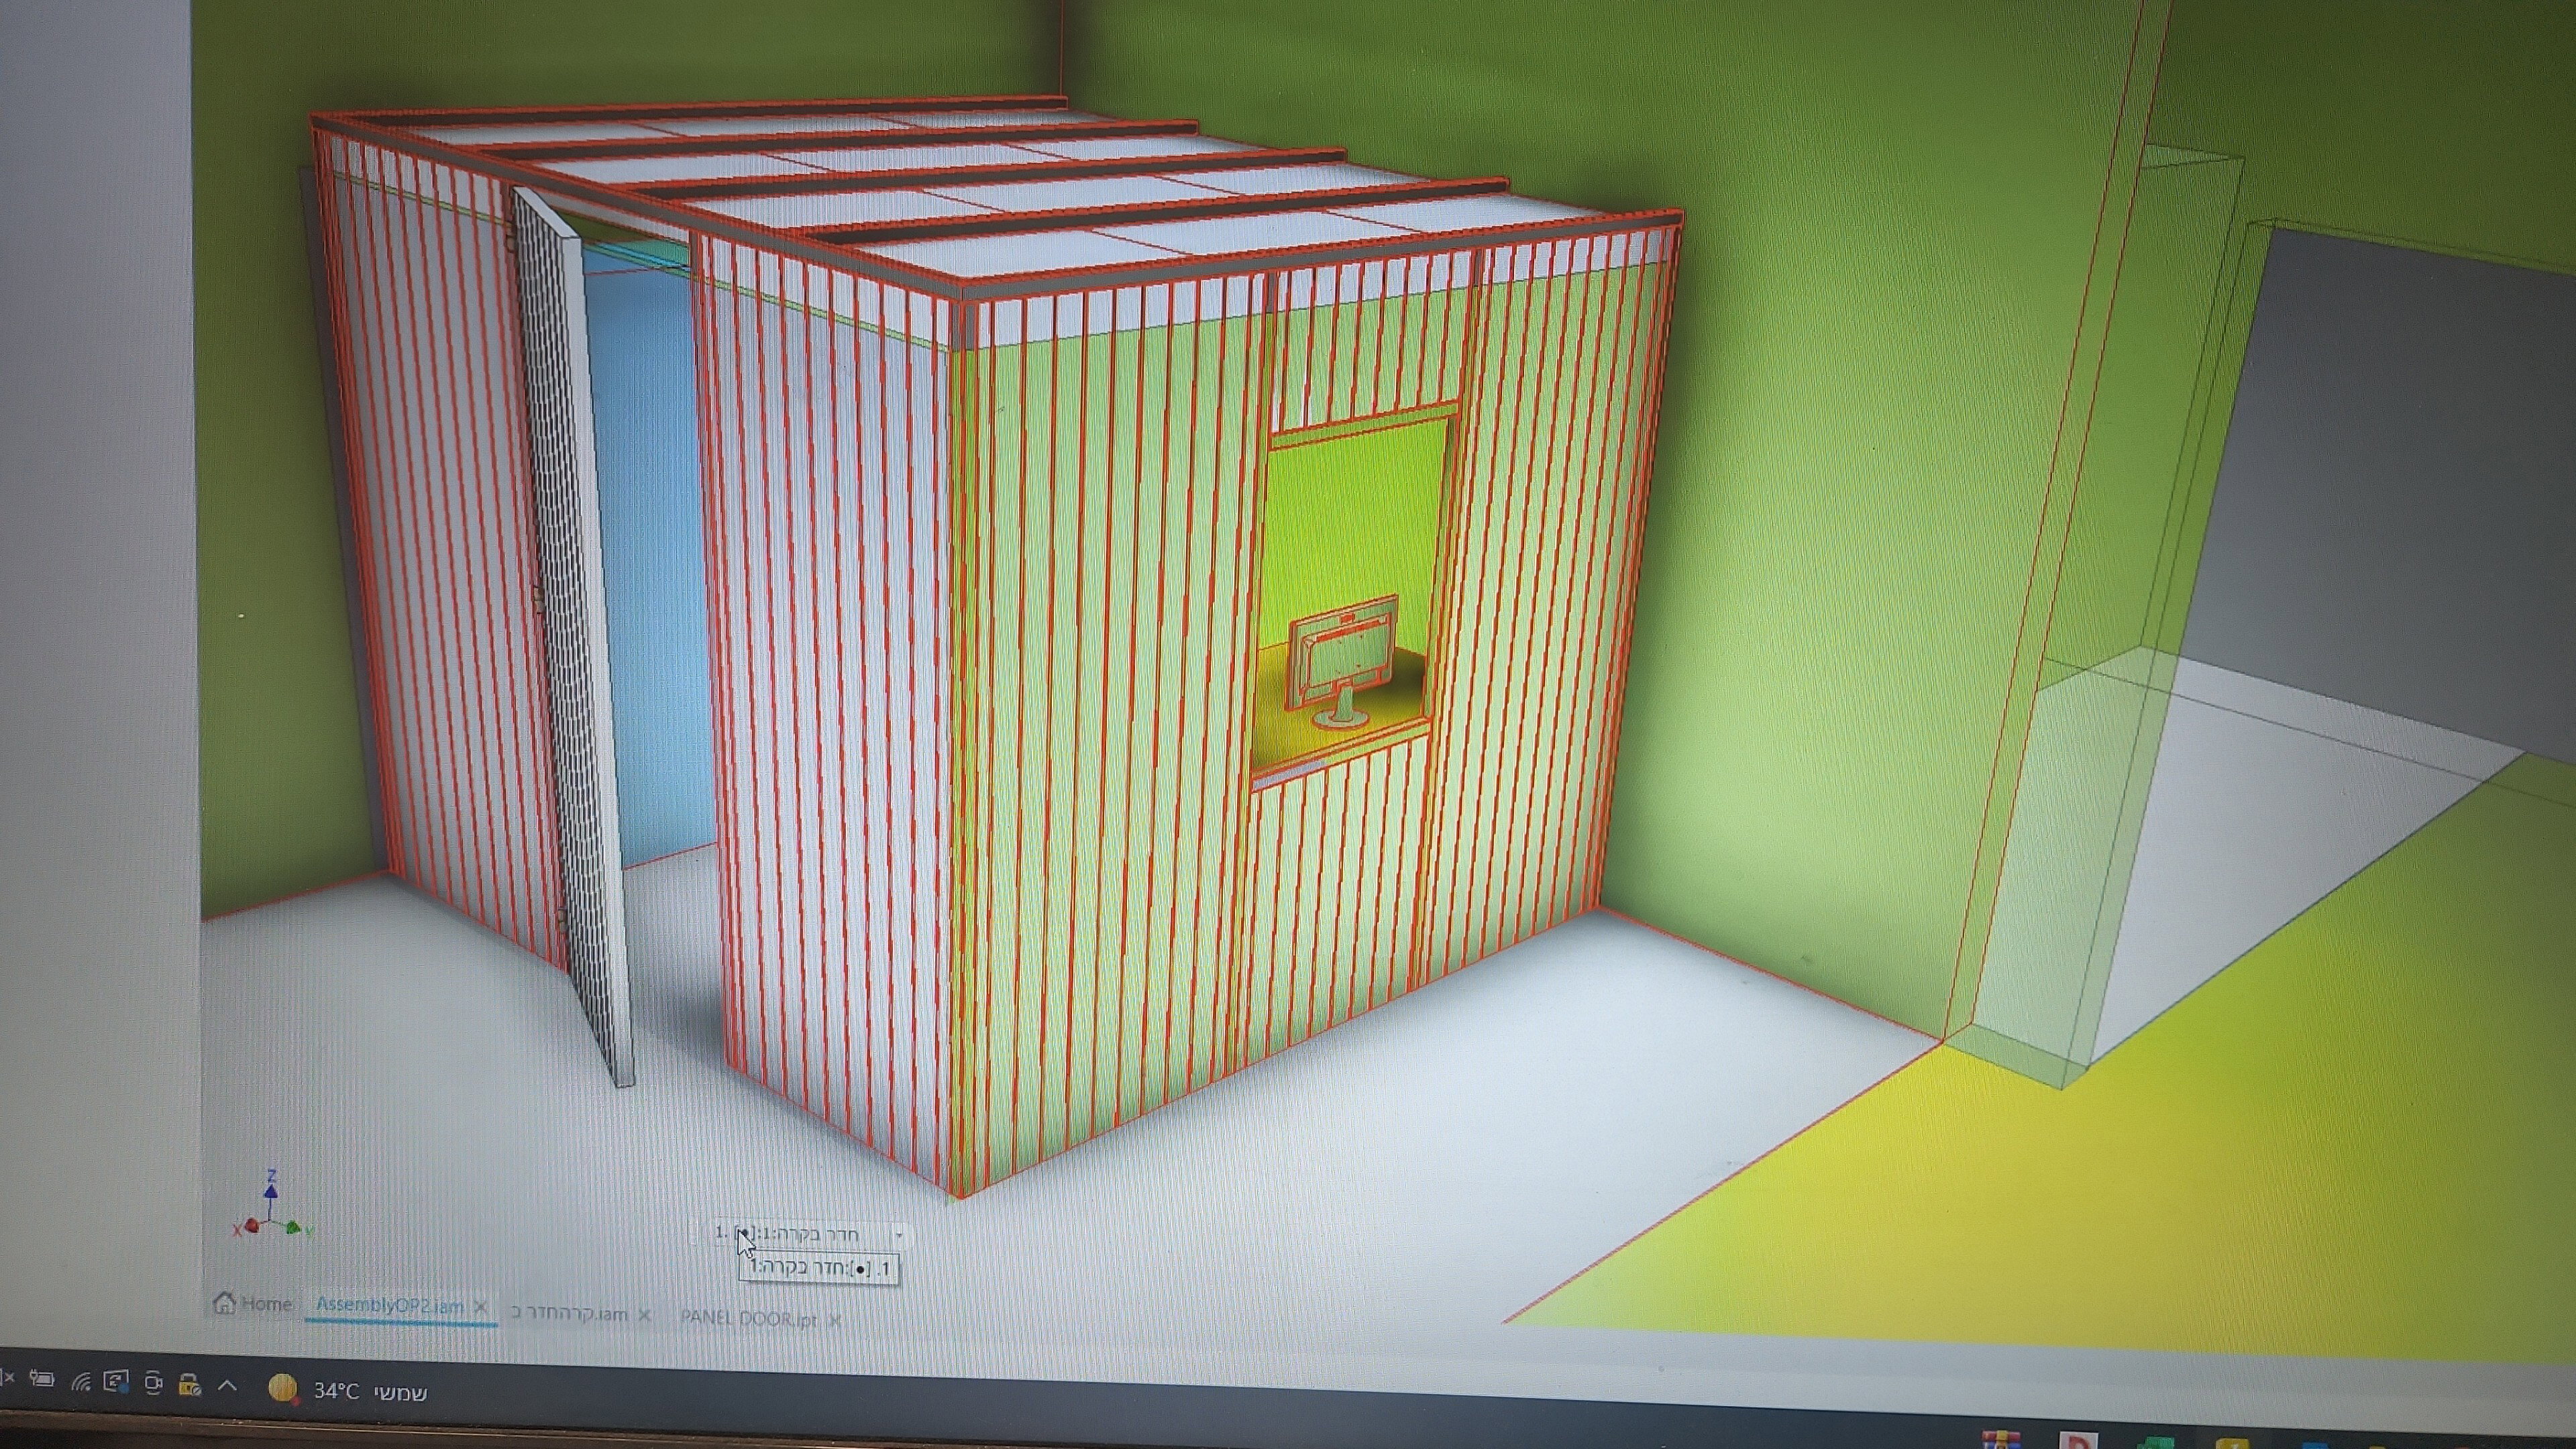Image resolution: width=2576 pixels, height=1449 pixels.
Task: Click the Meet Now camera tray icon
Action: [x=153, y=1384]
